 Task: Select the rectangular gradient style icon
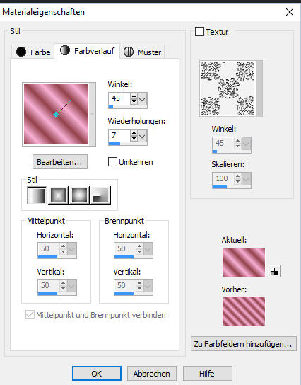(58, 195)
